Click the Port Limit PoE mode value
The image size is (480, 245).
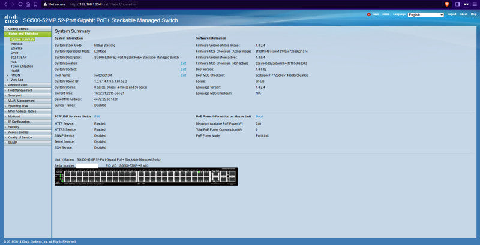pos(262,135)
